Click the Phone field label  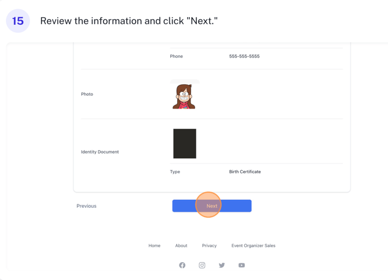(177, 57)
